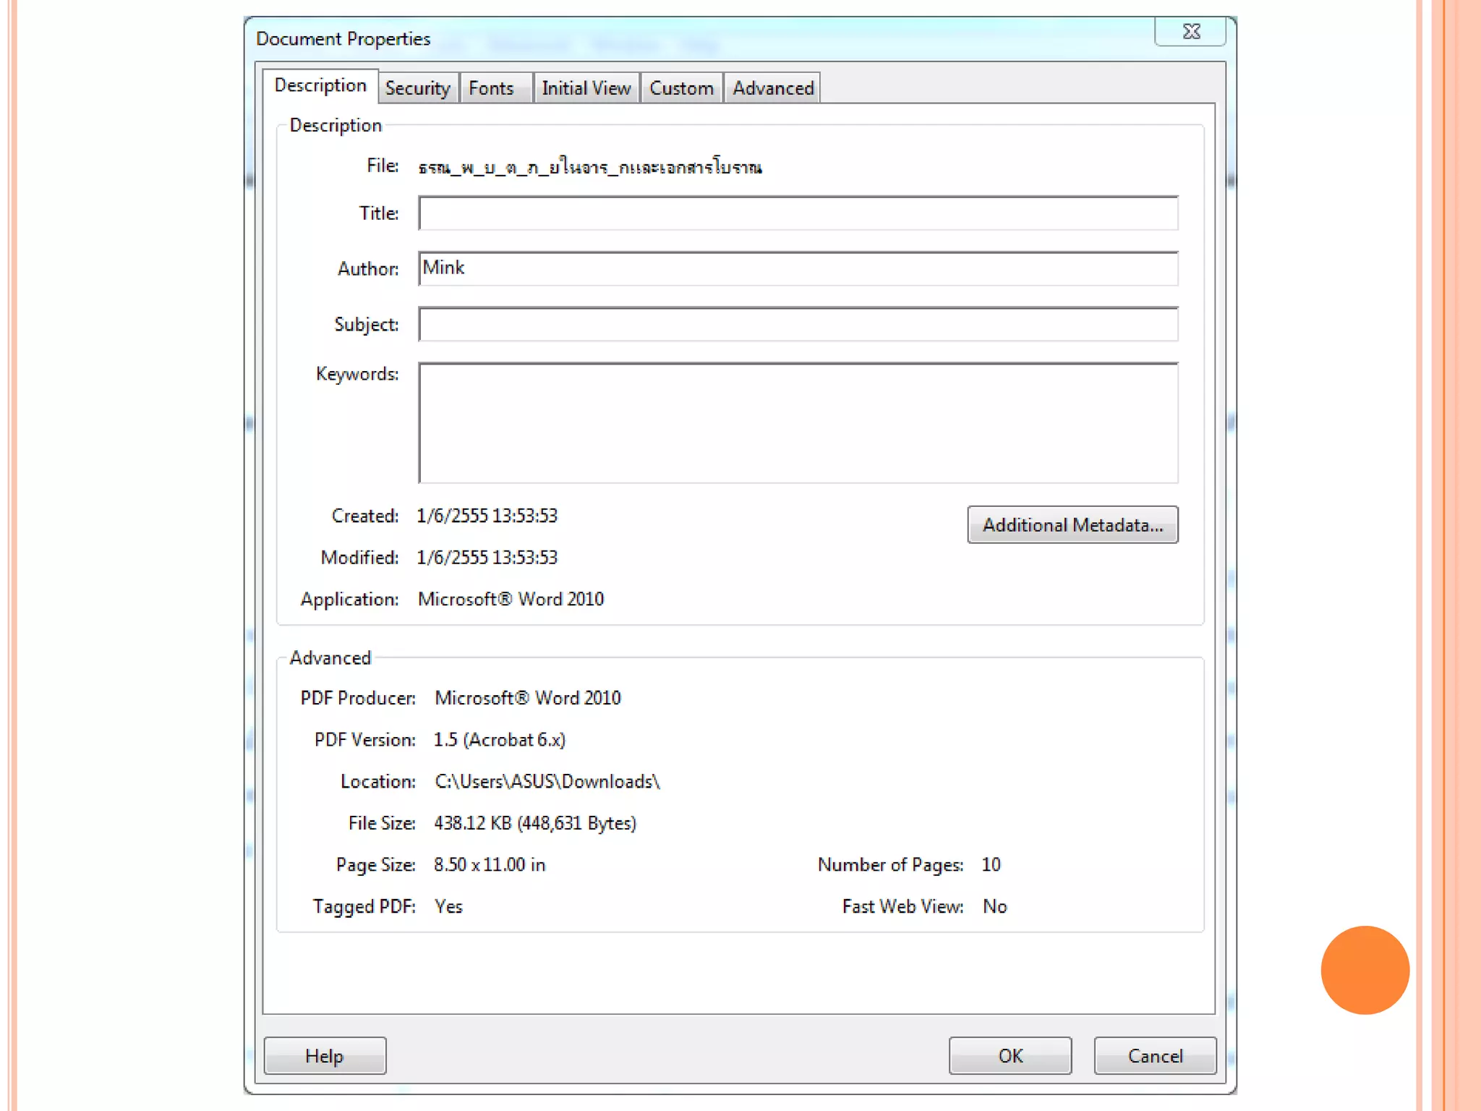Open the Advanced tab
This screenshot has height=1111, width=1481.
pos(772,88)
